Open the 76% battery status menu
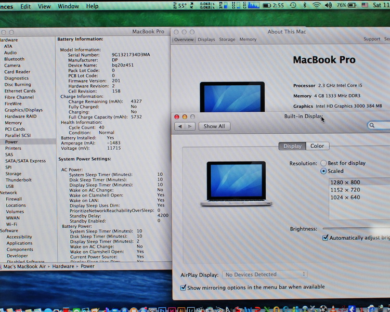 (x=346, y=5)
